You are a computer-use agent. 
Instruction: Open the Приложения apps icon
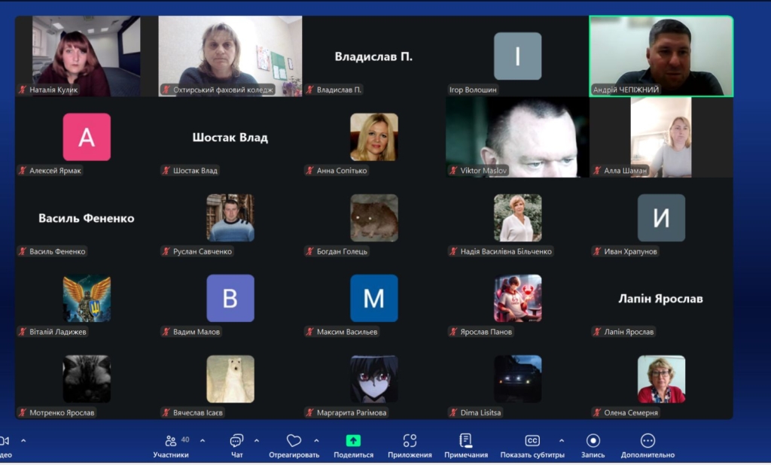pyautogui.click(x=410, y=442)
